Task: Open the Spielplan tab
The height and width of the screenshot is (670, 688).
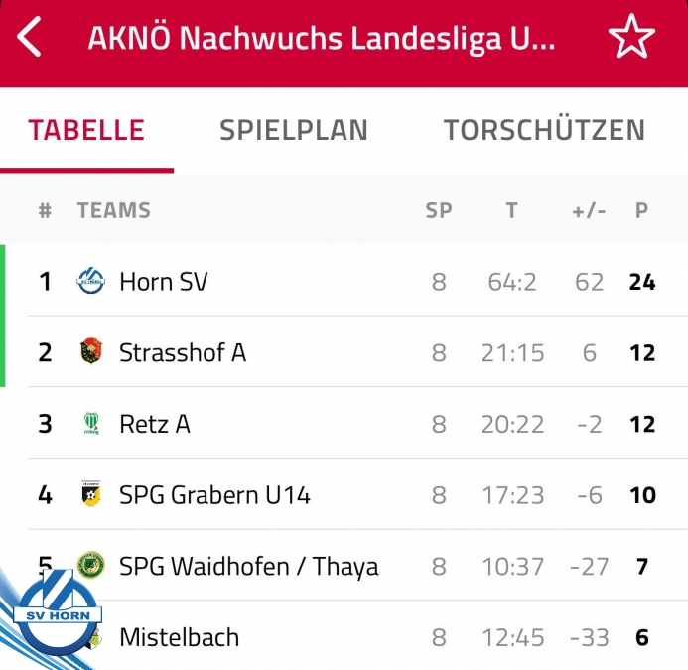Action: 294,130
